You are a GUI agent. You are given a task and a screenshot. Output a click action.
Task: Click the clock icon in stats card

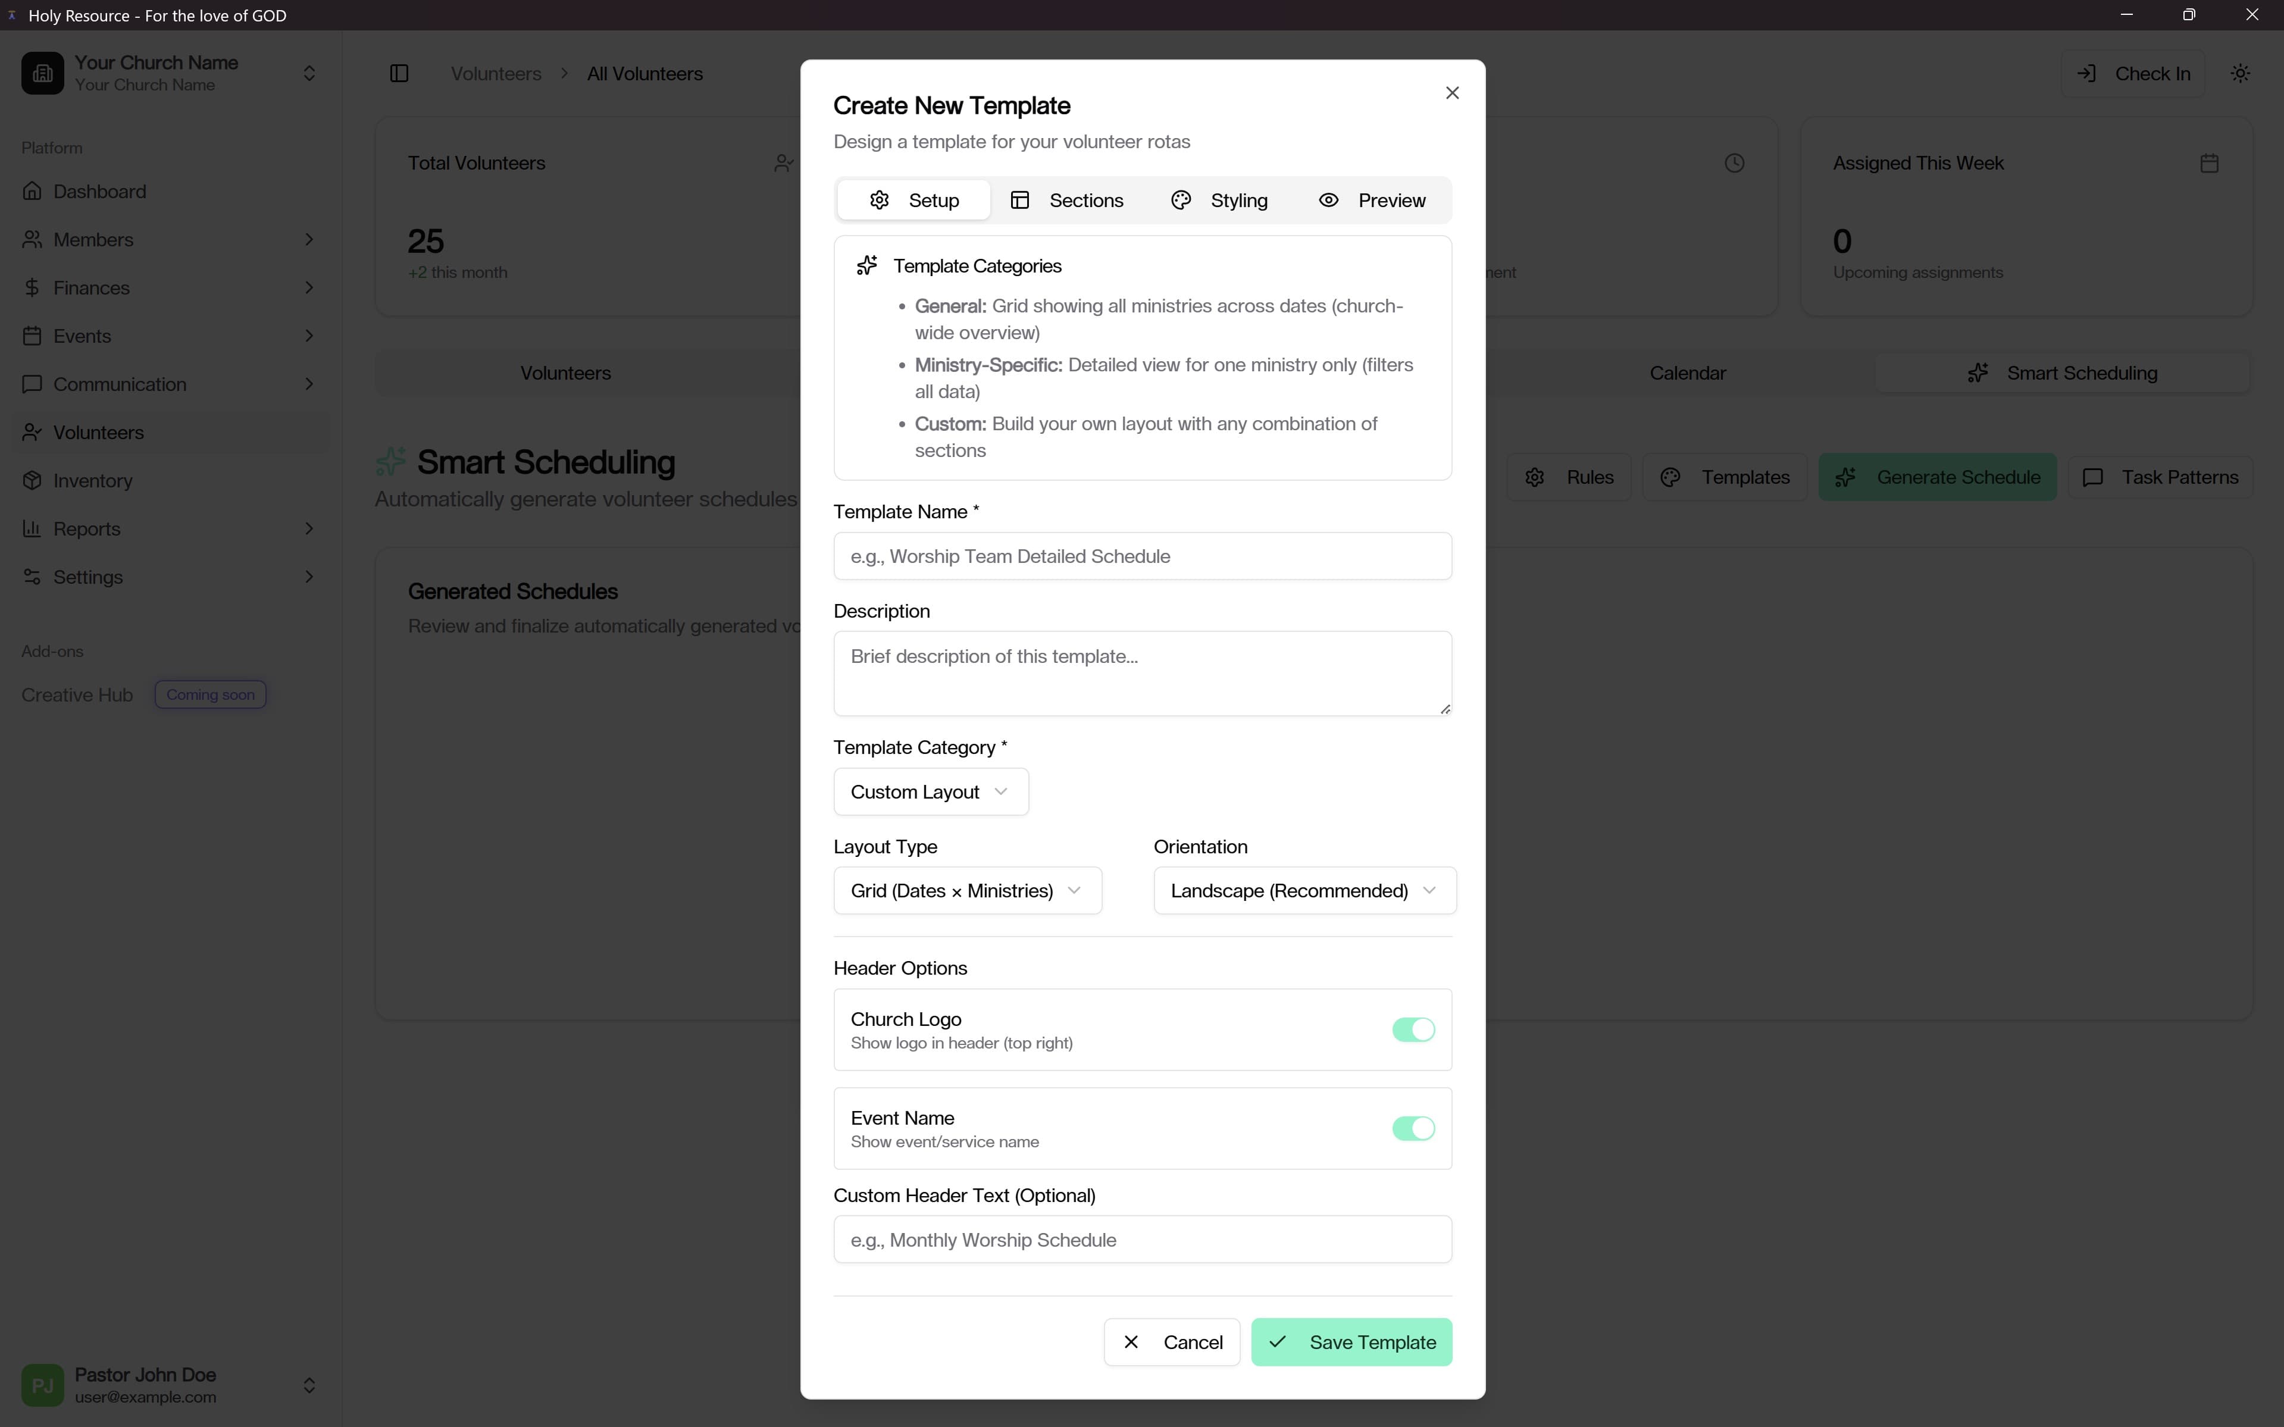coord(1734,163)
